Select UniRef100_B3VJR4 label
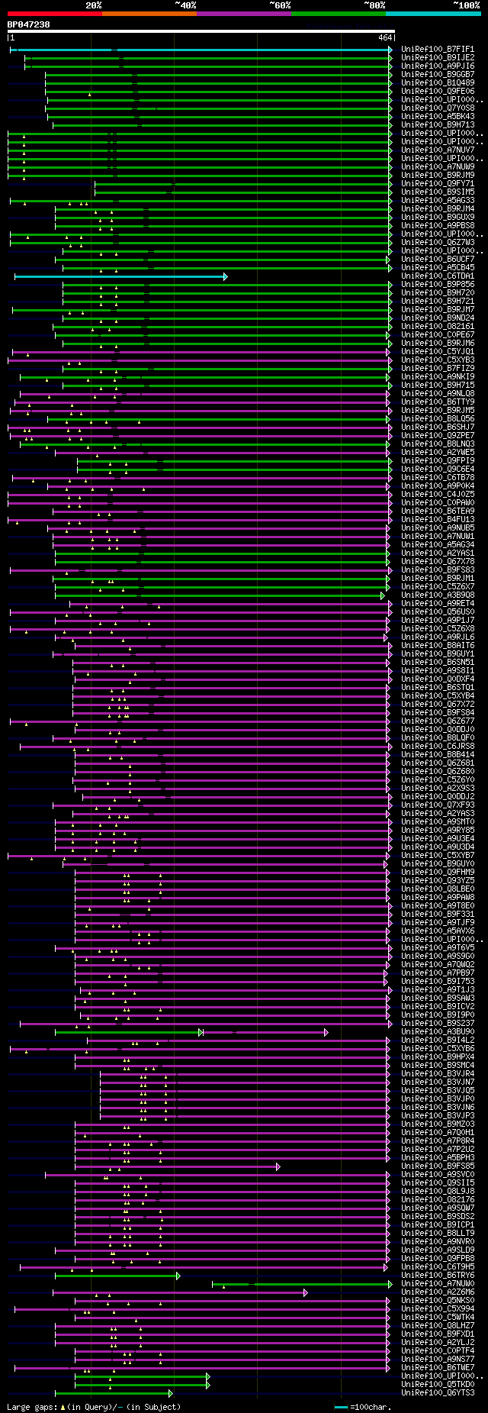The width and height of the screenshot is (488, 1413). (438, 1074)
